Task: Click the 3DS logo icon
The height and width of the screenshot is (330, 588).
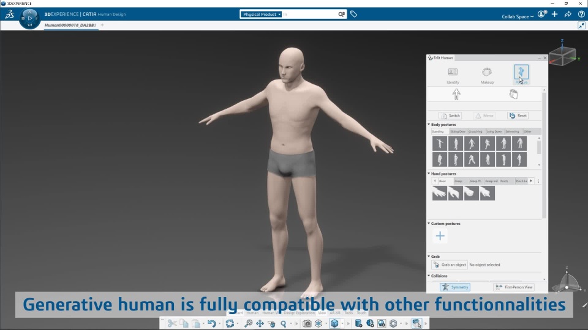Action: [9, 14]
